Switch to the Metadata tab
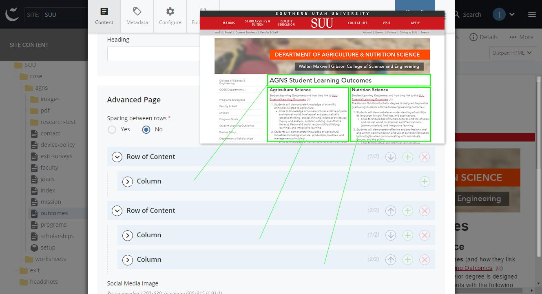Image resolution: width=542 pixels, height=294 pixels. click(x=137, y=16)
